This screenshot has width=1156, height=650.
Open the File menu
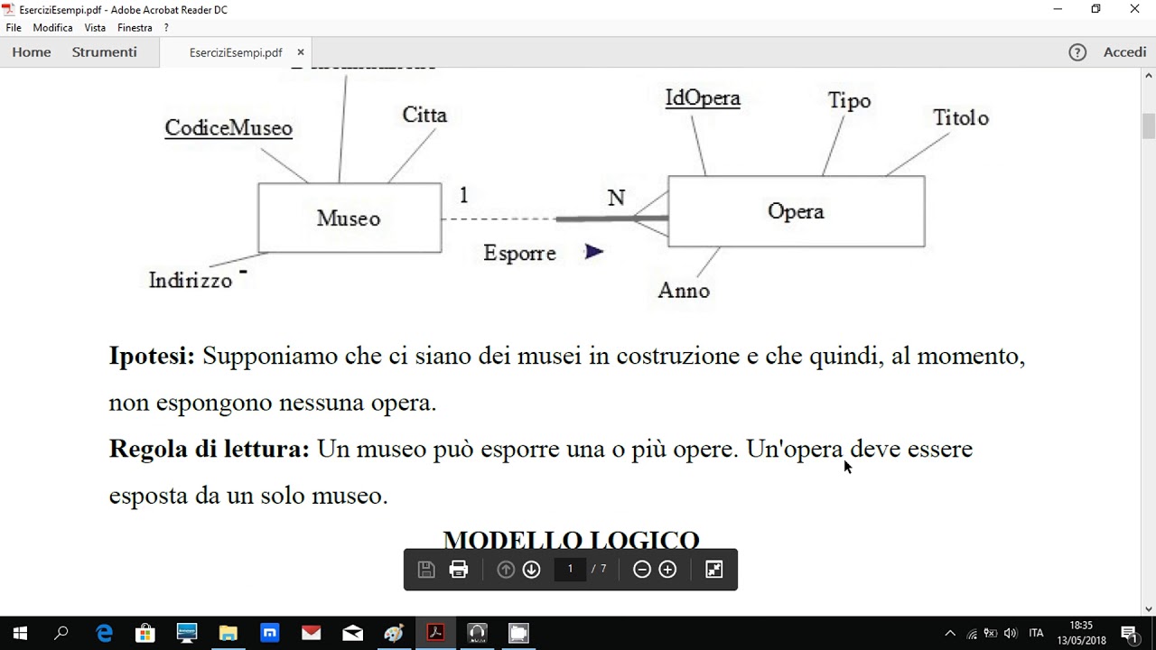click(x=14, y=28)
